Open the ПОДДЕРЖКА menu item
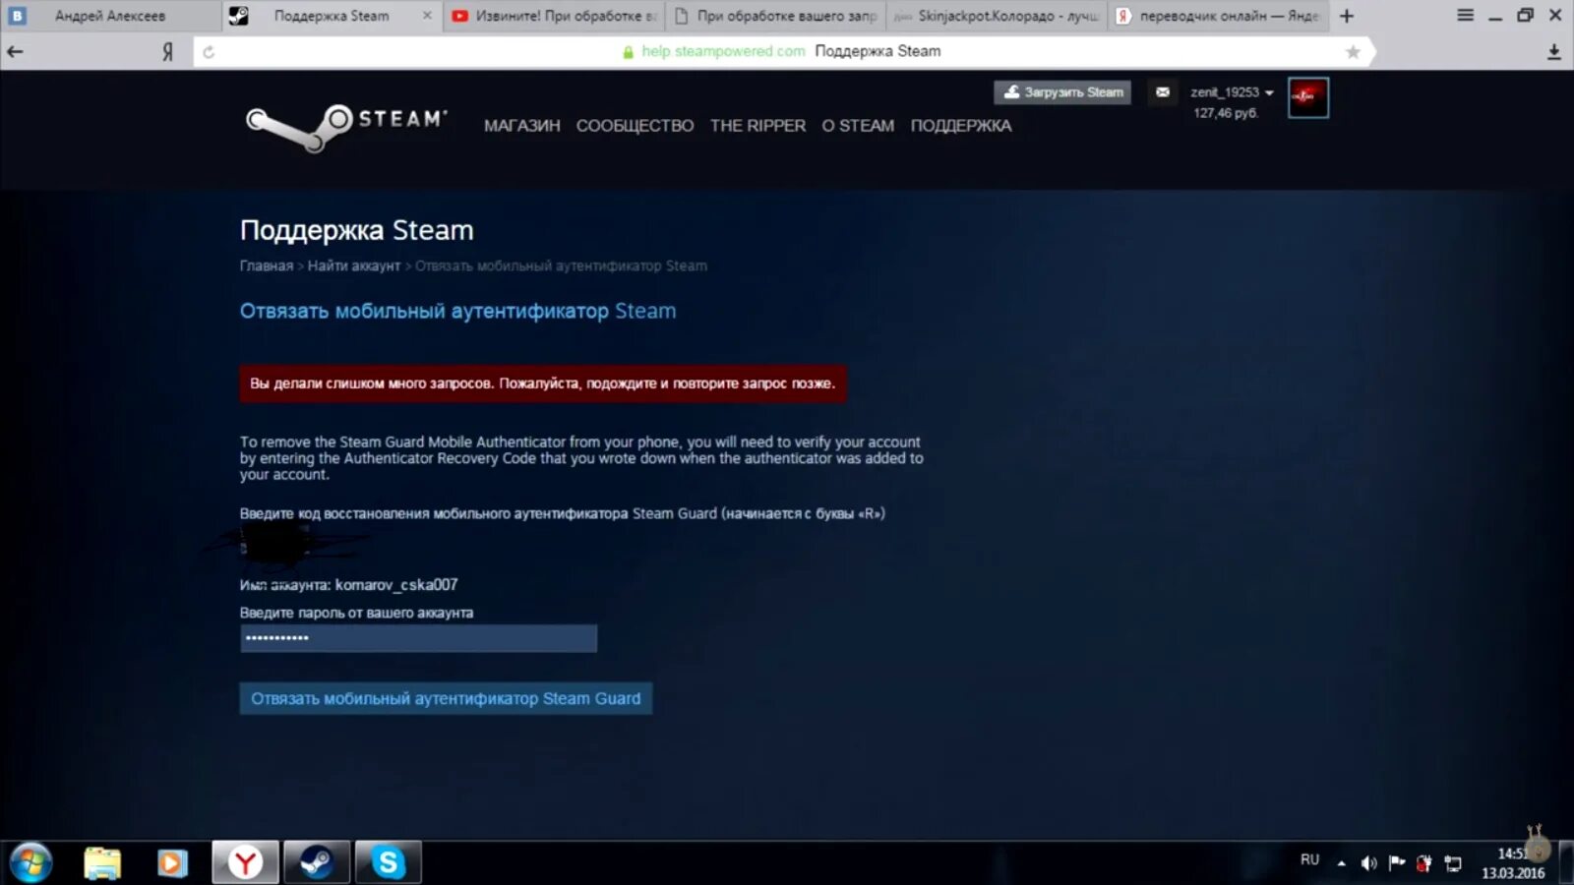This screenshot has width=1574, height=885. coord(960,126)
